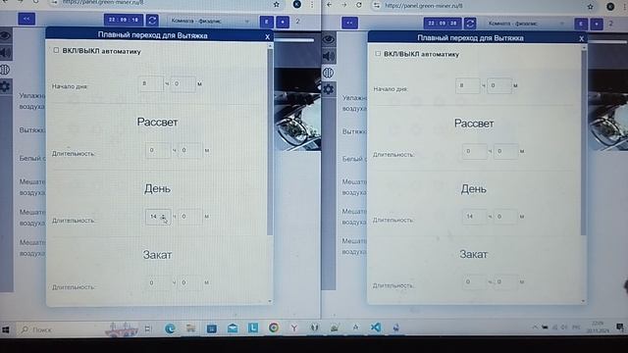This screenshot has width=628, height=353.
Task: Toggle 'ВКЛ/ВЫКЛ автоматику' checkbox in right dialog
Action: click(x=378, y=53)
